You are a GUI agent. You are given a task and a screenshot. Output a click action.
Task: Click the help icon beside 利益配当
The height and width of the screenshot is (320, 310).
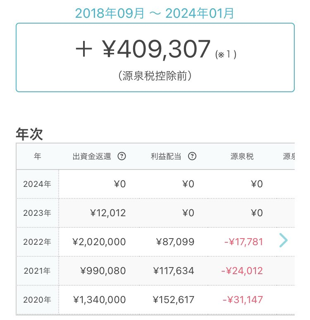point(192,156)
